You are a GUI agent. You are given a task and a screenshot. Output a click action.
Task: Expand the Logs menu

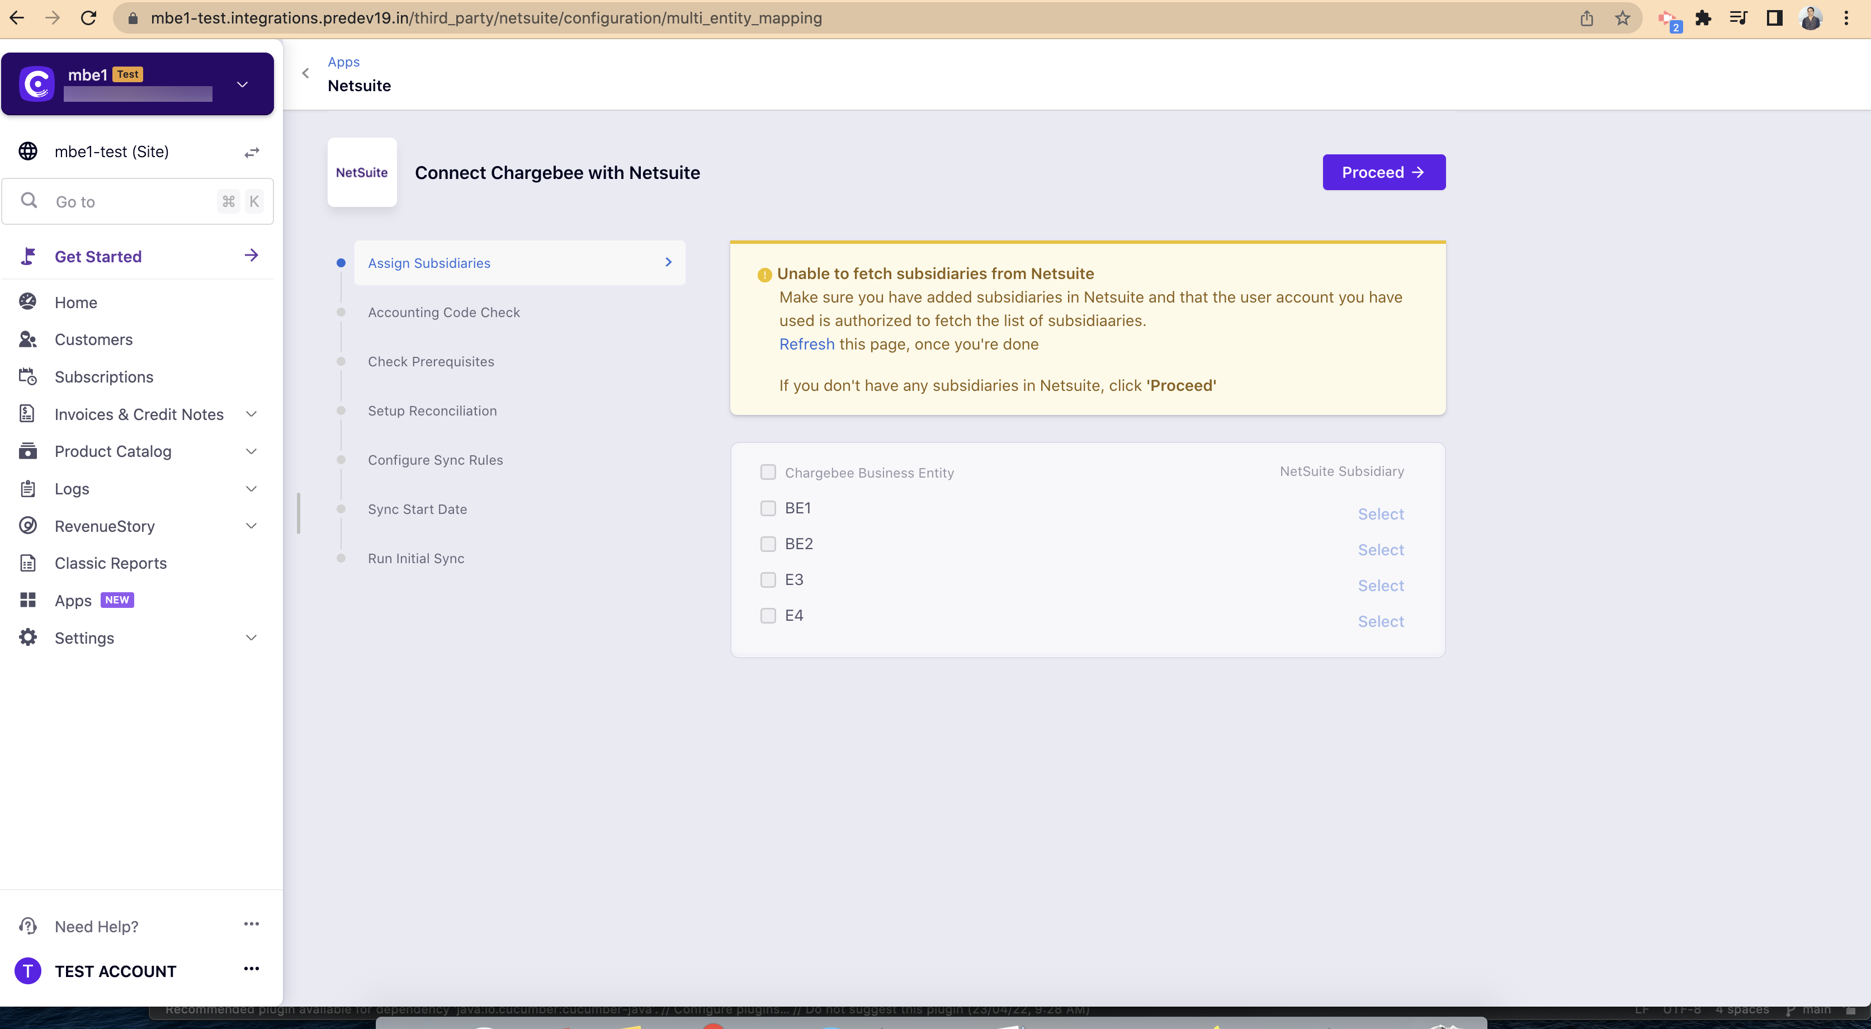tap(251, 489)
